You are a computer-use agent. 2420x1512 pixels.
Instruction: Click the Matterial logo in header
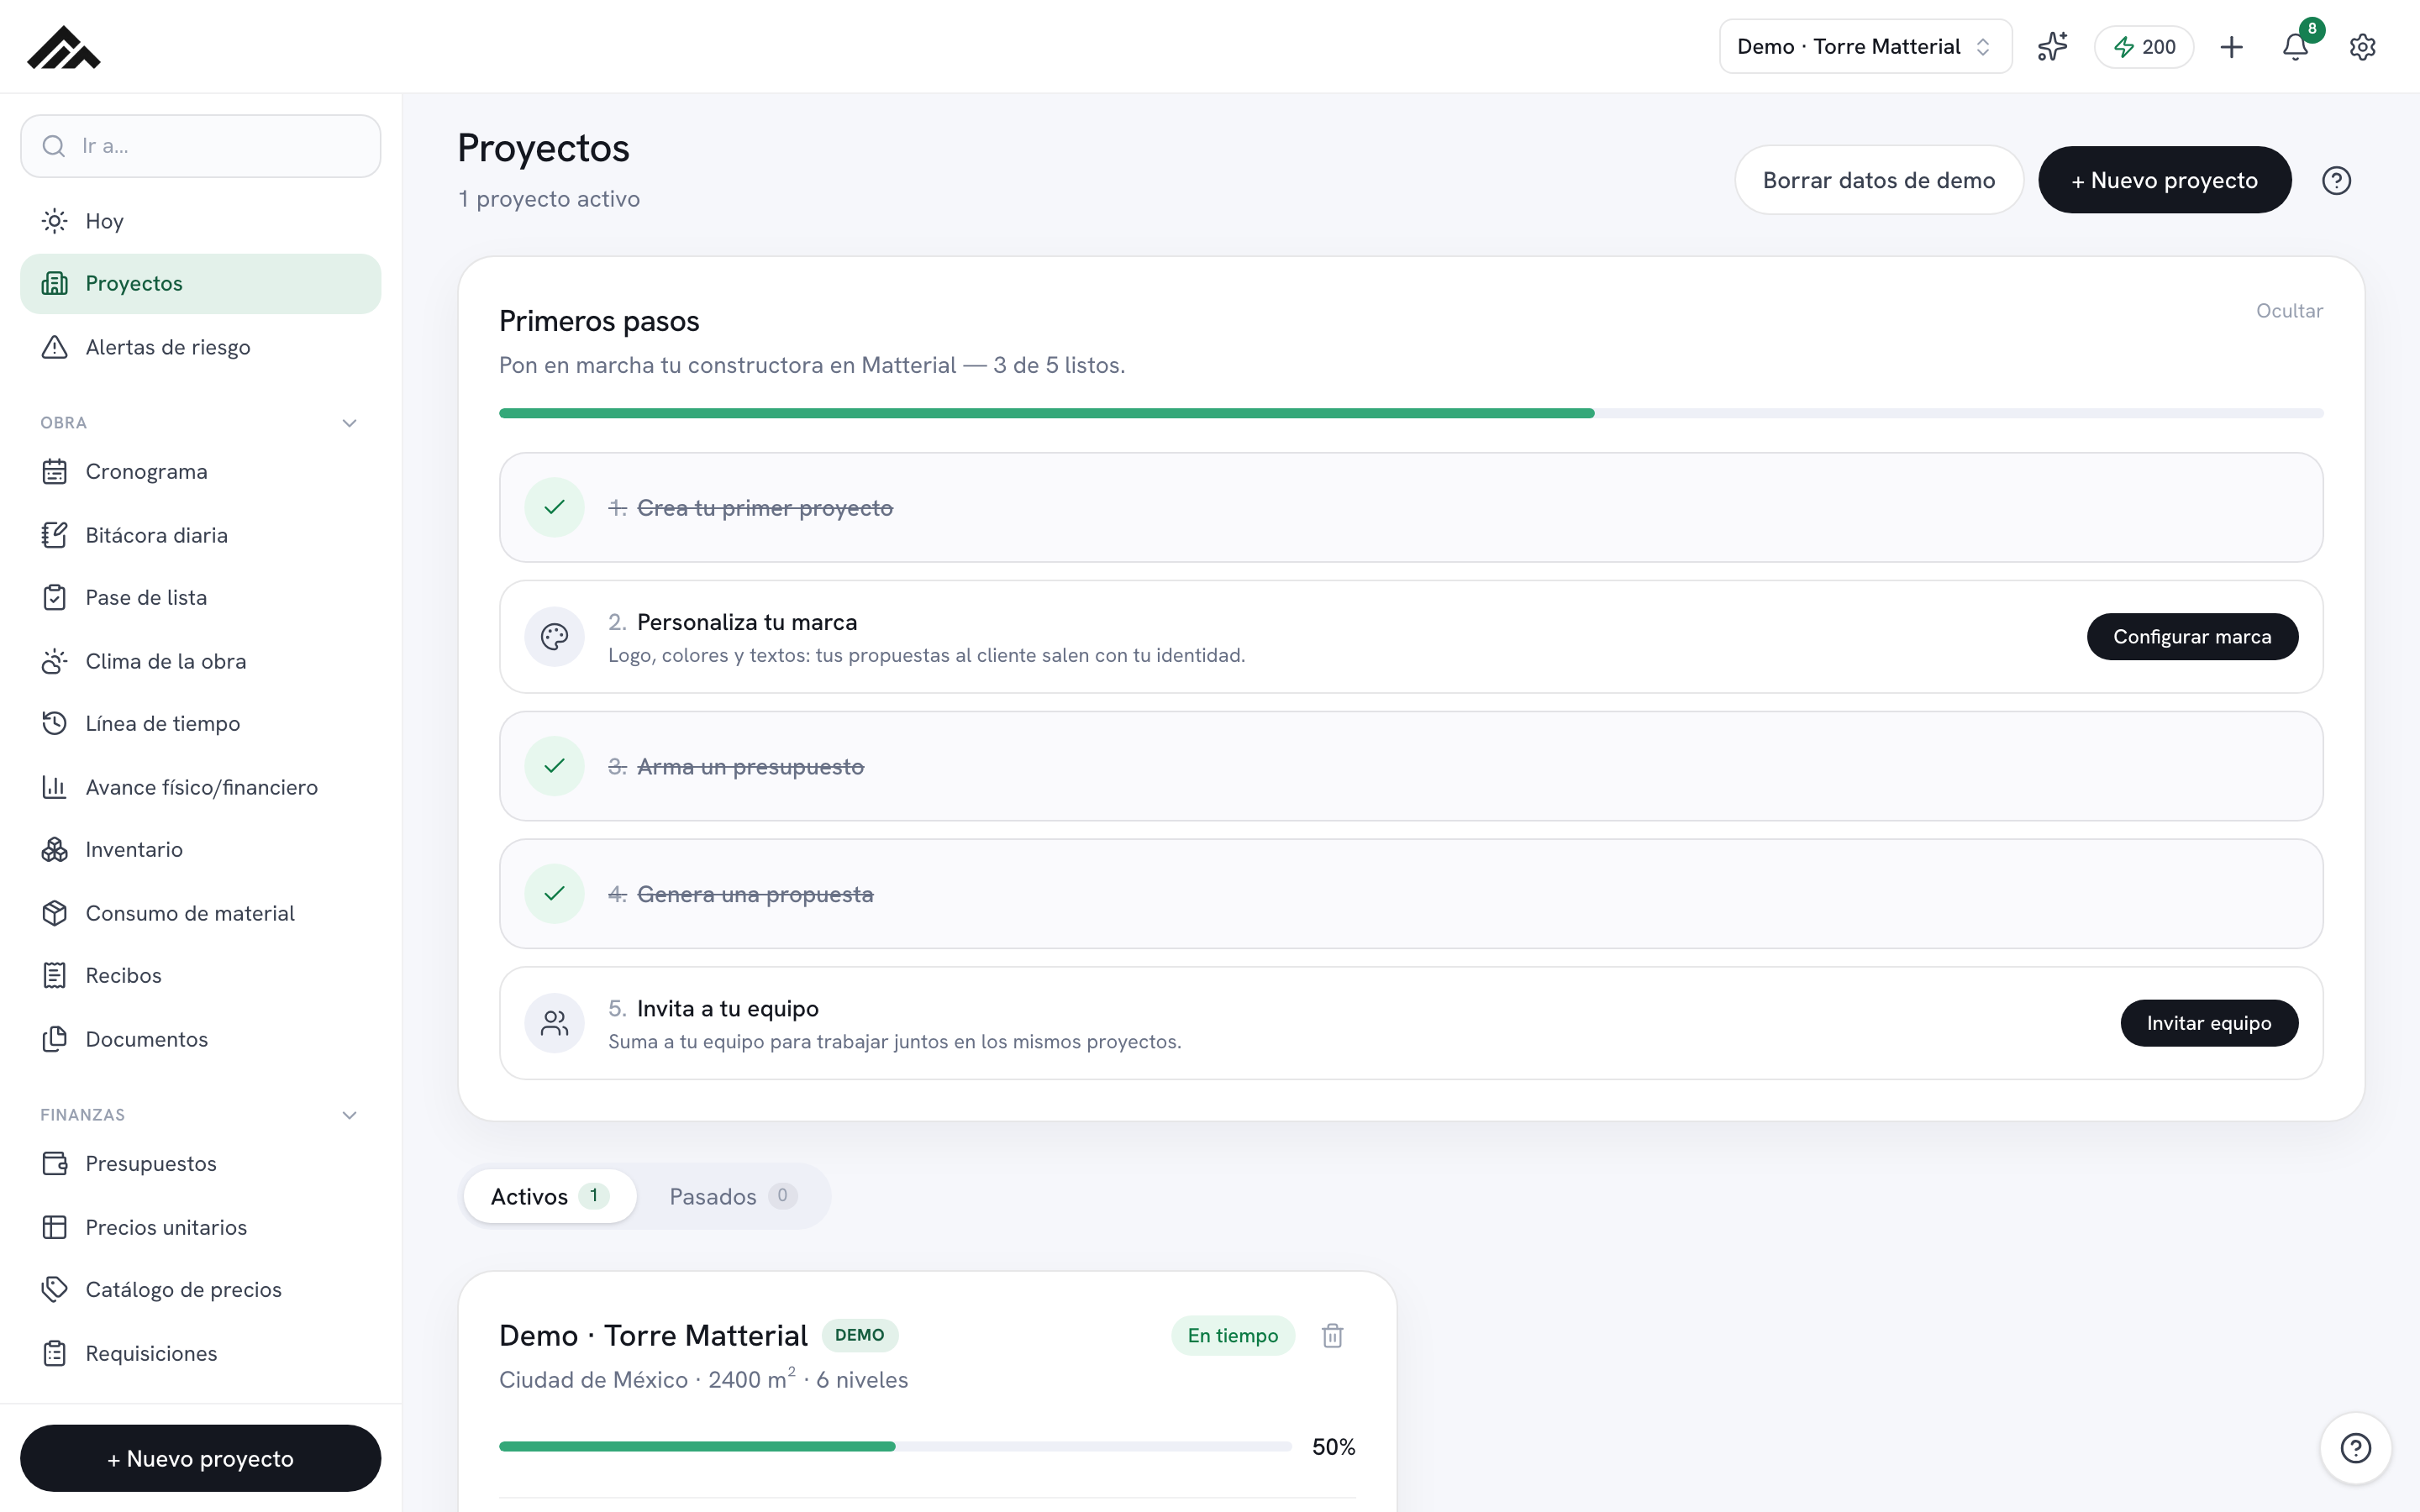coord(64,47)
